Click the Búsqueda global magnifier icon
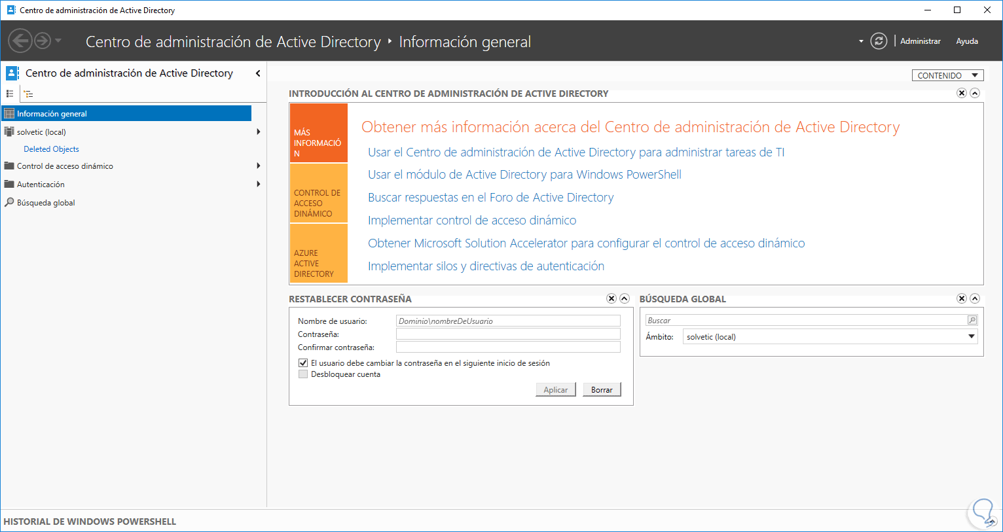The image size is (1003, 532). coord(9,202)
